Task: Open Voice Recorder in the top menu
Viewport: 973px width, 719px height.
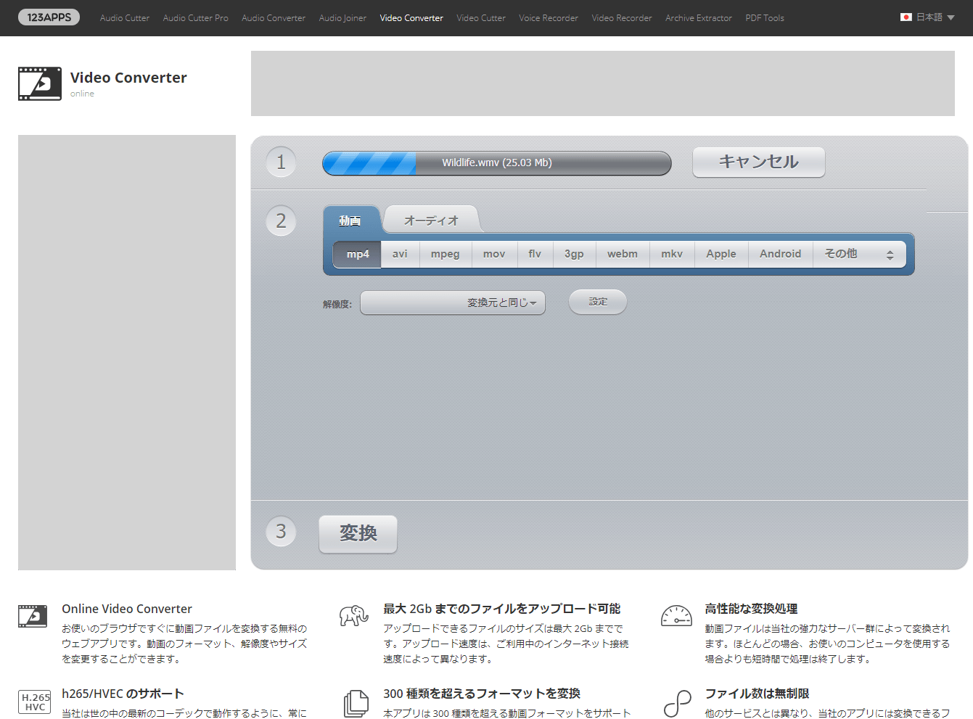Action: click(x=549, y=18)
